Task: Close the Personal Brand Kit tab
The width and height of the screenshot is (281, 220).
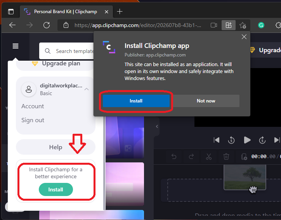Action: point(106,12)
